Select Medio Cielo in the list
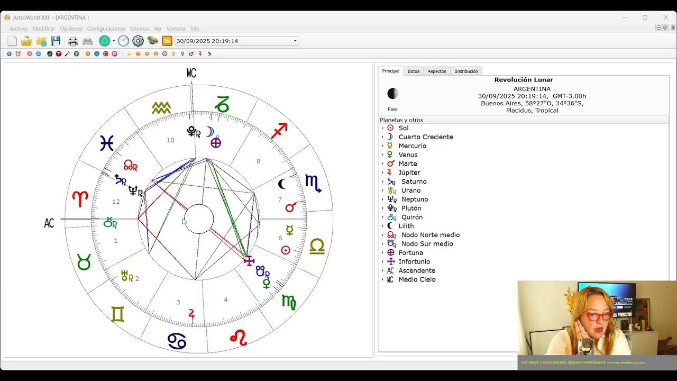677x381 pixels. [x=417, y=279]
